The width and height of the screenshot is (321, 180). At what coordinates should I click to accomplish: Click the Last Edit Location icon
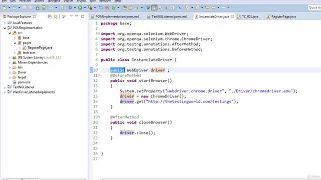(207, 8)
